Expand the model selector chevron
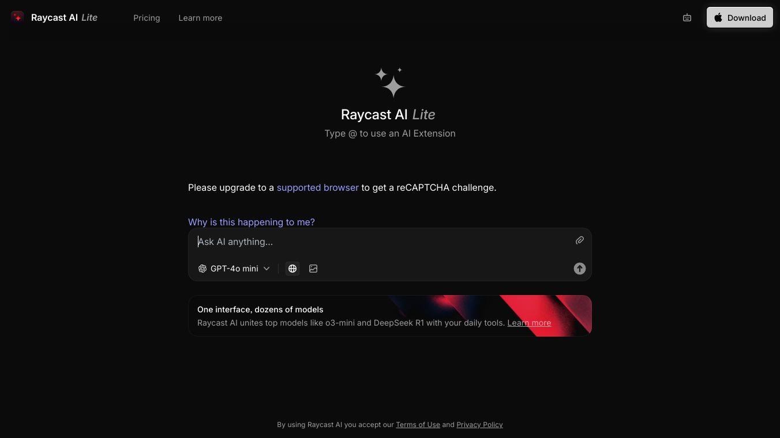Image resolution: width=780 pixels, height=438 pixels. coord(267,269)
